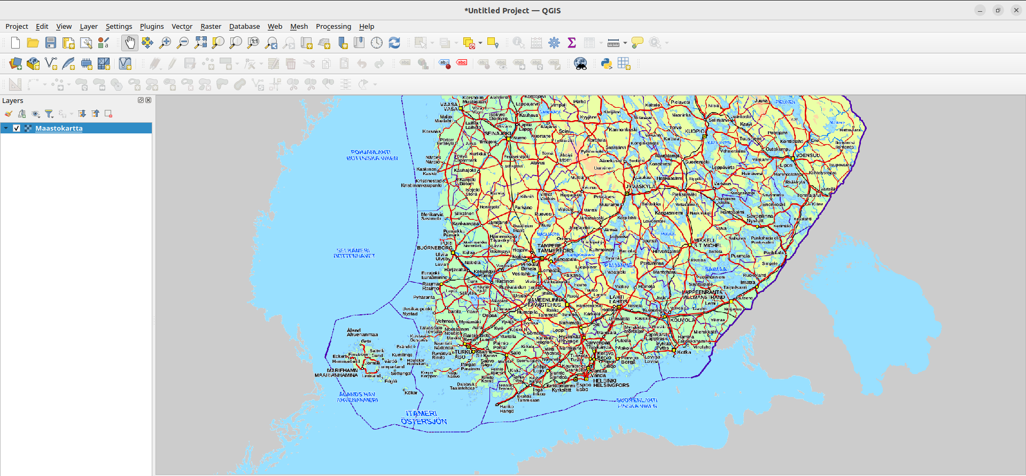Toggle the Temporal Controller clock panel
1026x476 pixels.
pos(377,43)
